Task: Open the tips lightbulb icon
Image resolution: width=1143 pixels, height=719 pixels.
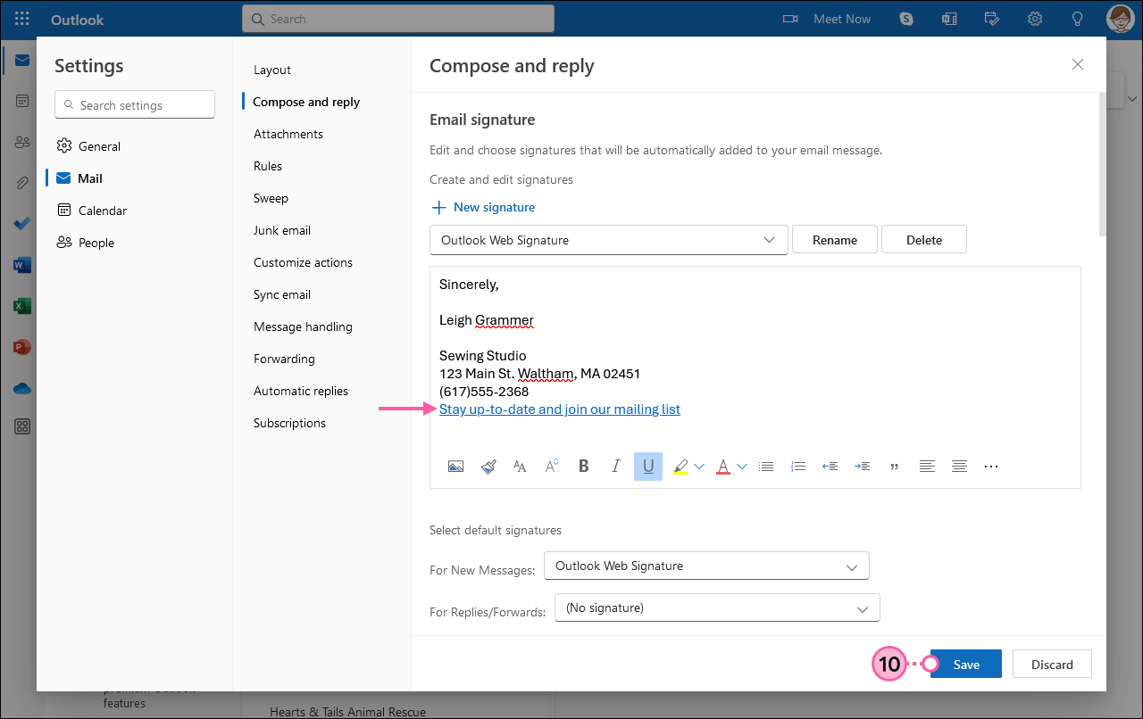Action: [x=1078, y=19]
